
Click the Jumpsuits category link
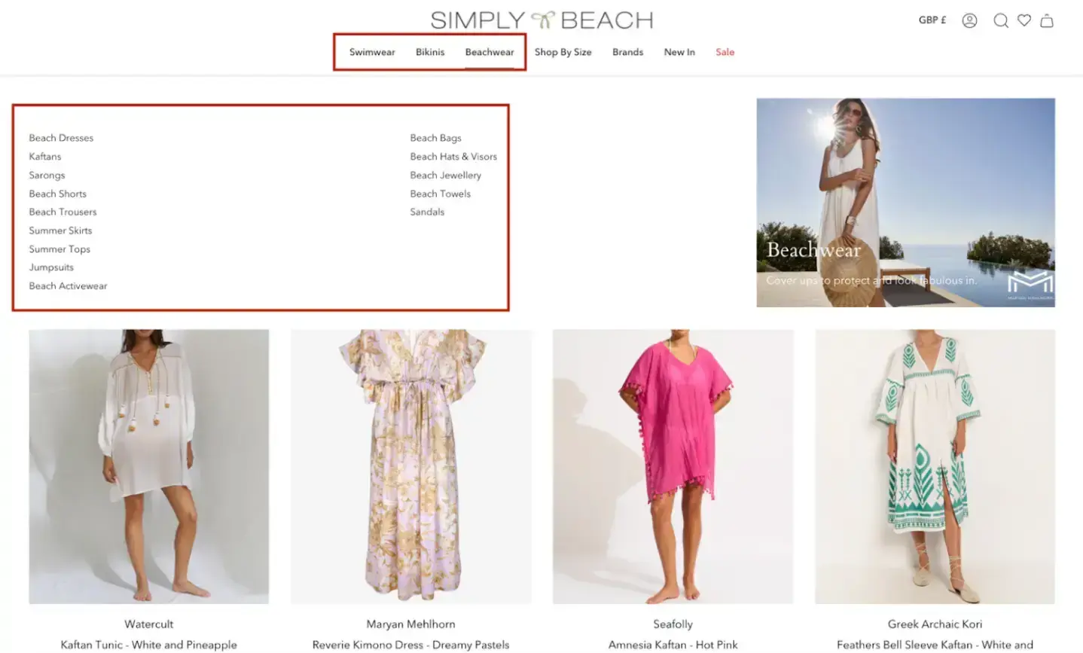click(51, 267)
